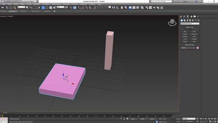Switch to the Modify command panel tab
The width and height of the screenshot is (218, 123).
pyautogui.click(x=184, y=16)
